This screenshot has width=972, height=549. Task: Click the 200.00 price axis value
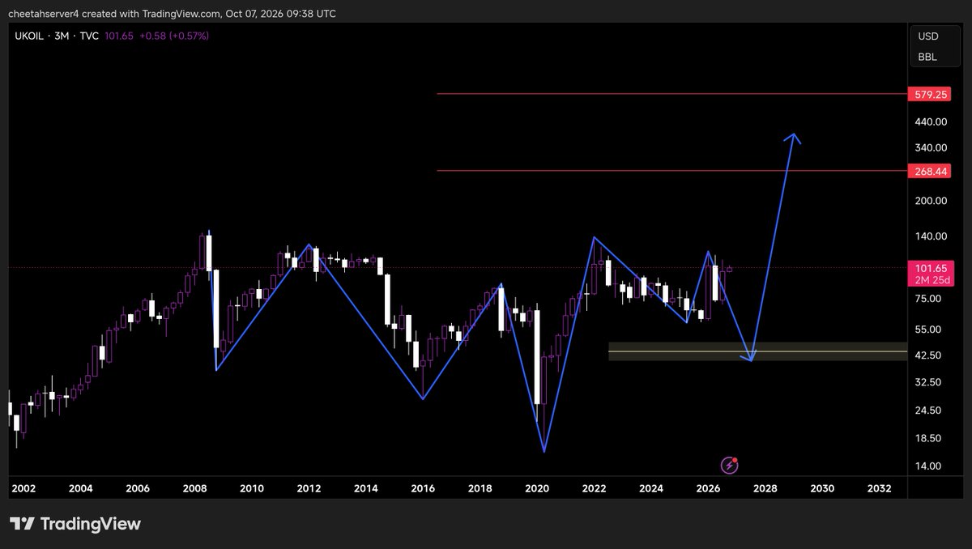930,201
